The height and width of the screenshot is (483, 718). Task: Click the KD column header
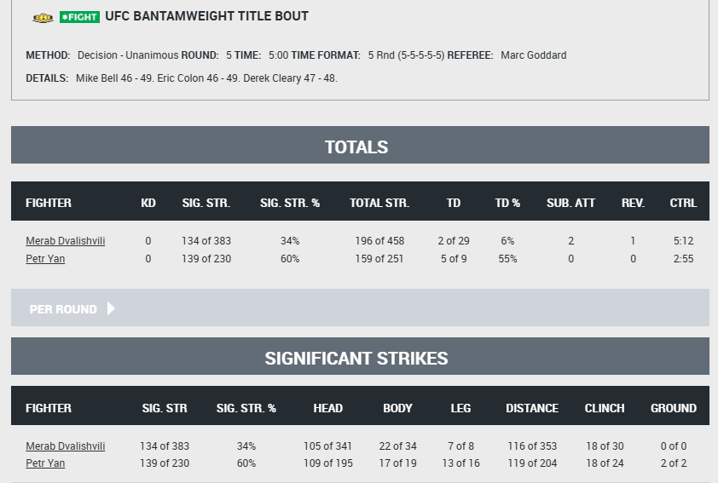(148, 203)
